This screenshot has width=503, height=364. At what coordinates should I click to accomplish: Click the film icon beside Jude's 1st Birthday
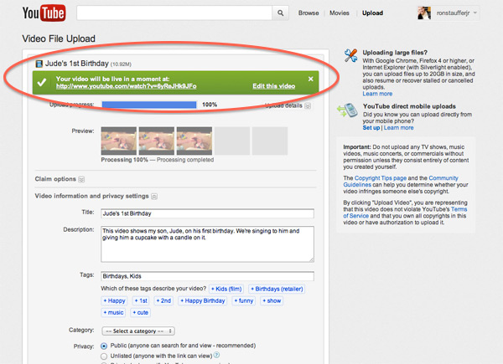tap(39, 63)
